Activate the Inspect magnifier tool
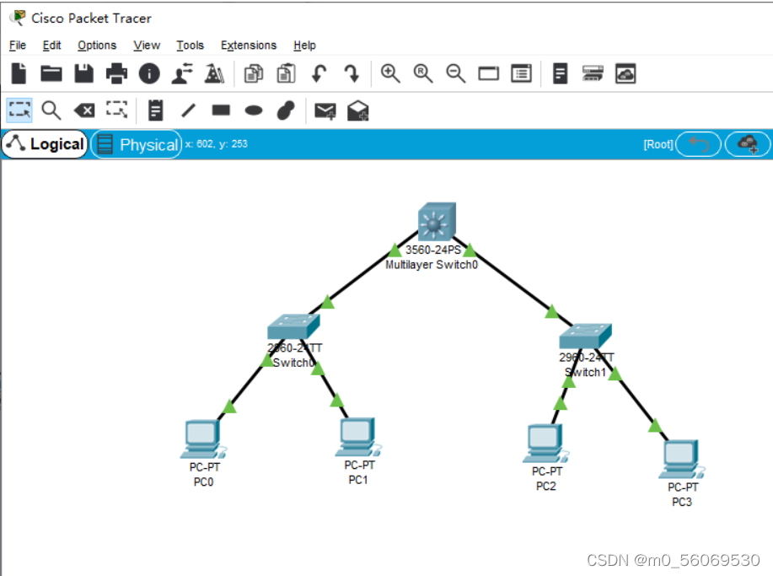The width and height of the screenshot is (773, 576). [51, 110]
